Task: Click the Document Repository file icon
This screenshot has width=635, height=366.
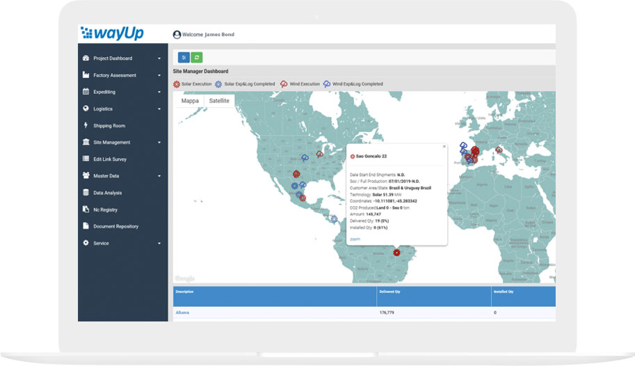Action: [x=86, y=225]
